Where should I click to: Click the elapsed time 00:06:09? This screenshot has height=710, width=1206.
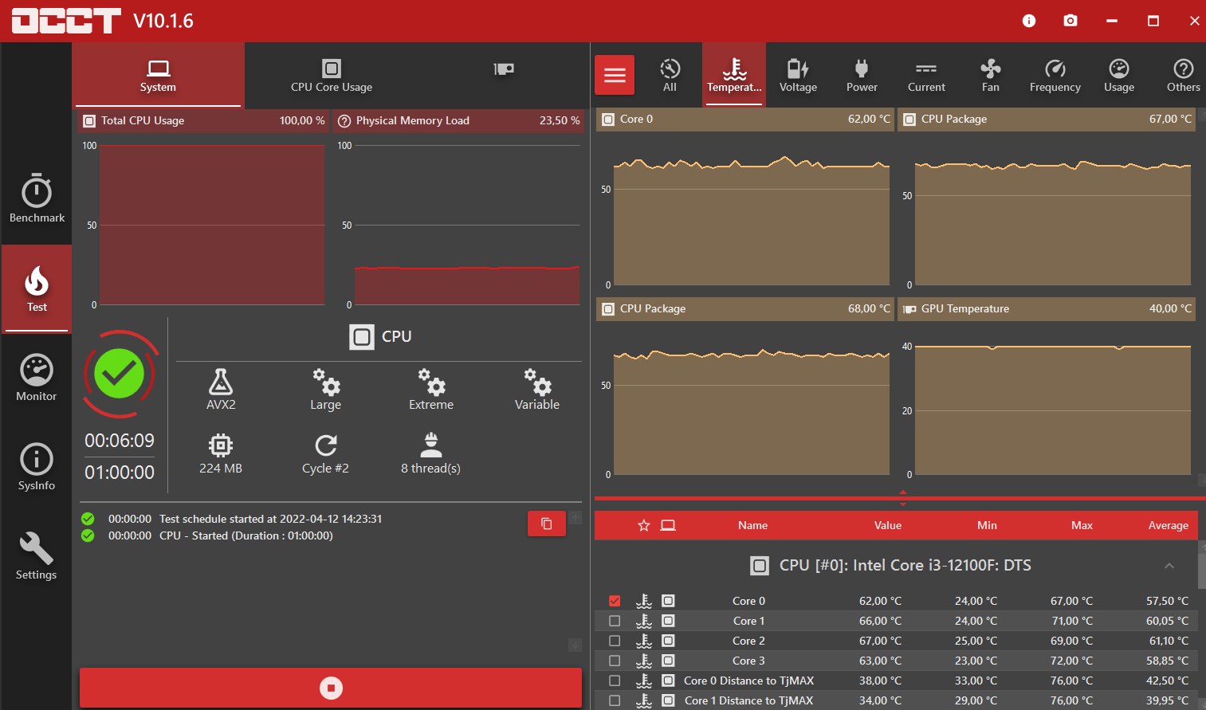120,441
